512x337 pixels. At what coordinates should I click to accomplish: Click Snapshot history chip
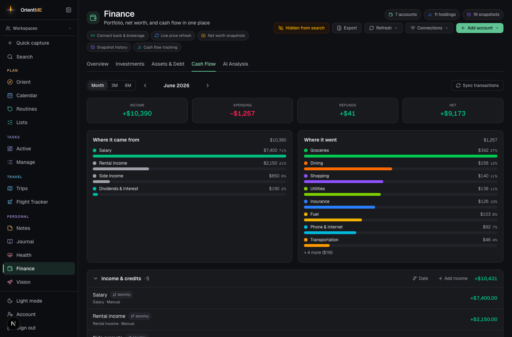coord(109,47)
